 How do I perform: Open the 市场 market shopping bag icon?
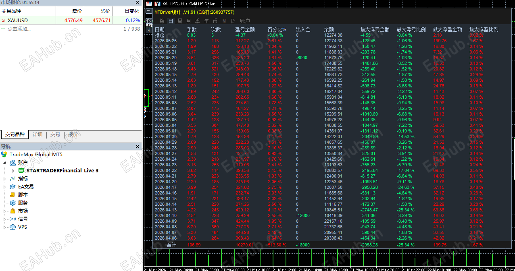(x=13, y=211)
